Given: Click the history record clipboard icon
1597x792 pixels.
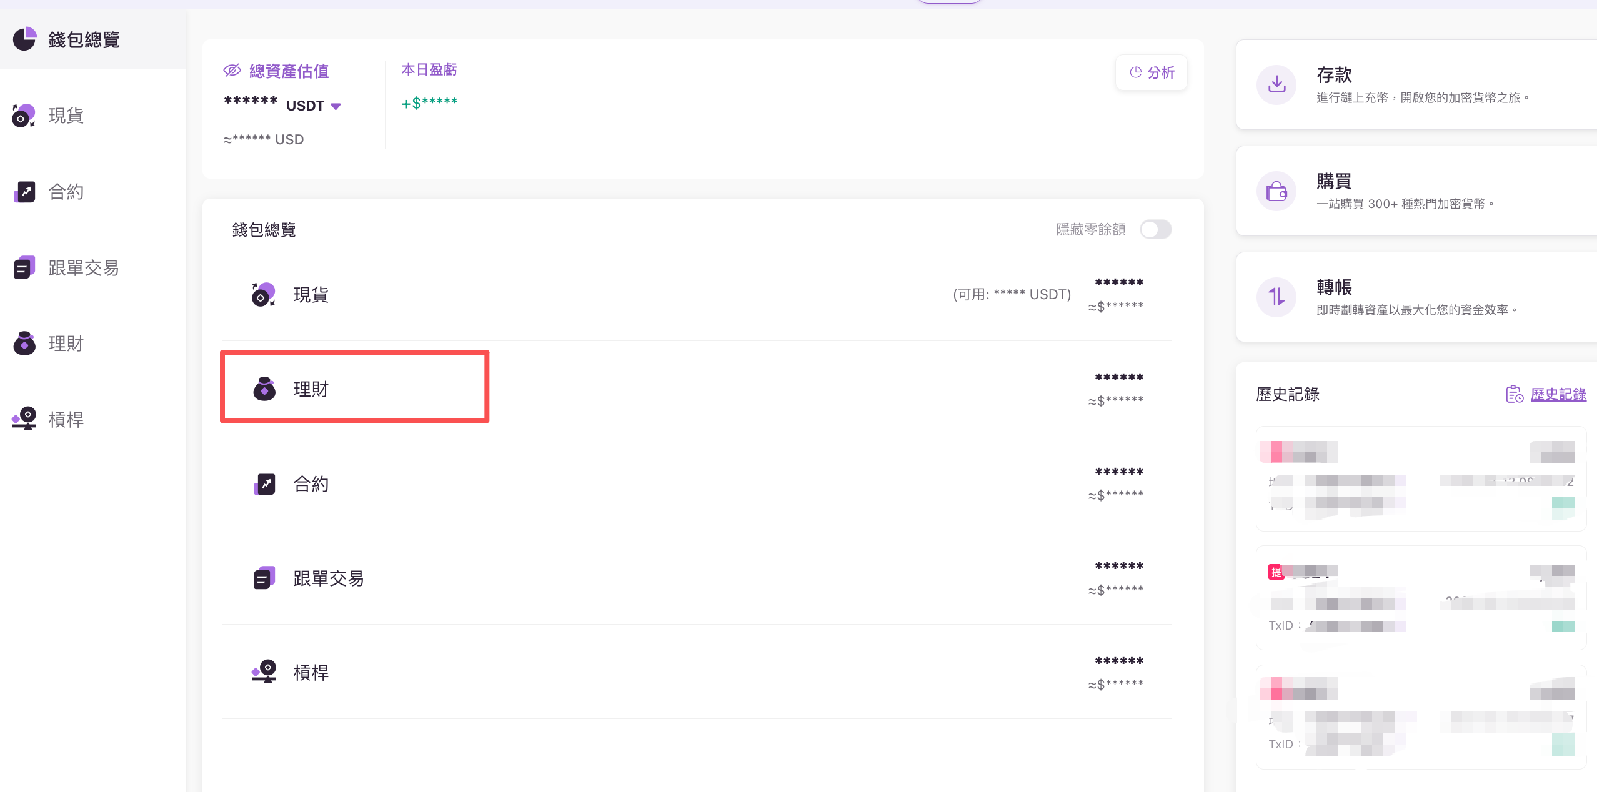Looking at the screenshot, I should [x=1514, y=394].
